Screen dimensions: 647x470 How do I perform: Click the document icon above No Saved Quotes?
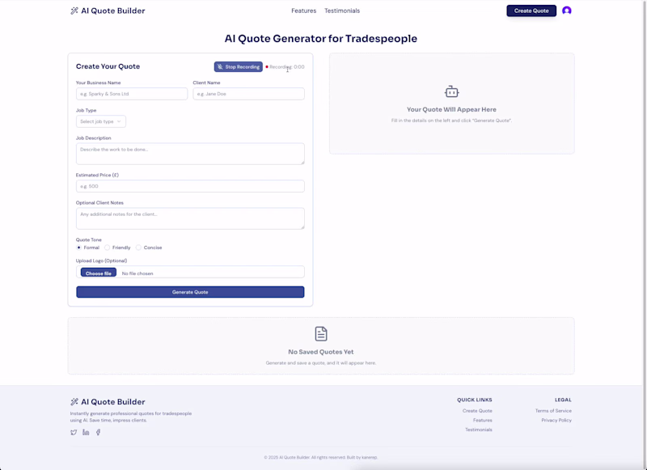[x=320, y=332]
